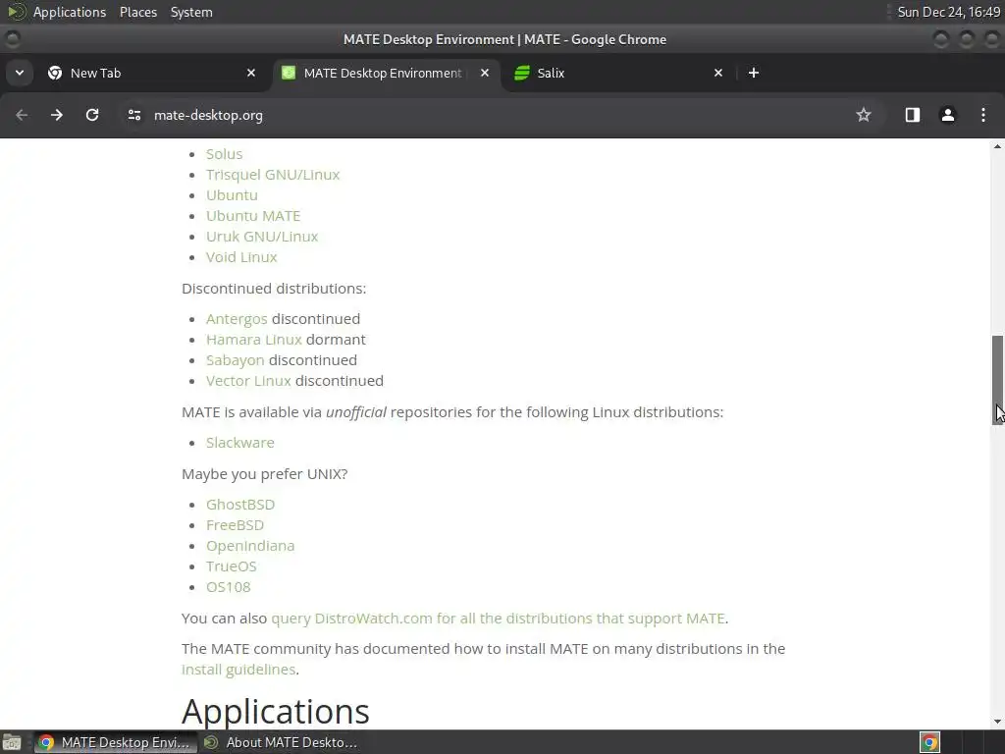Open a new tab with plus button

tap(754, 73)
